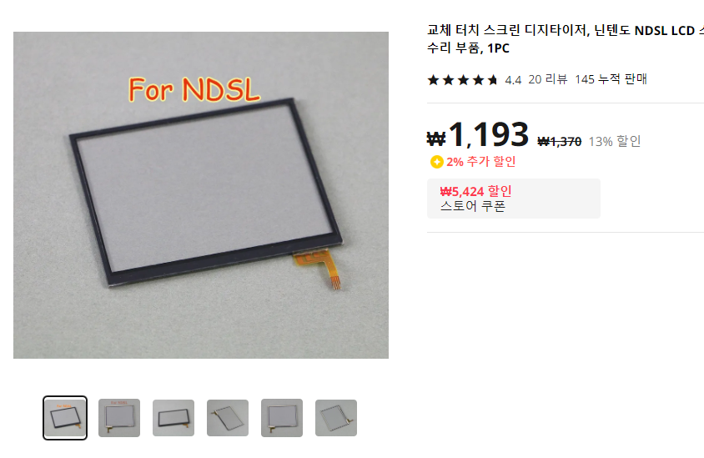
Task: Click the 2% 추가 할인 text
Action: (x=480, y=162)
